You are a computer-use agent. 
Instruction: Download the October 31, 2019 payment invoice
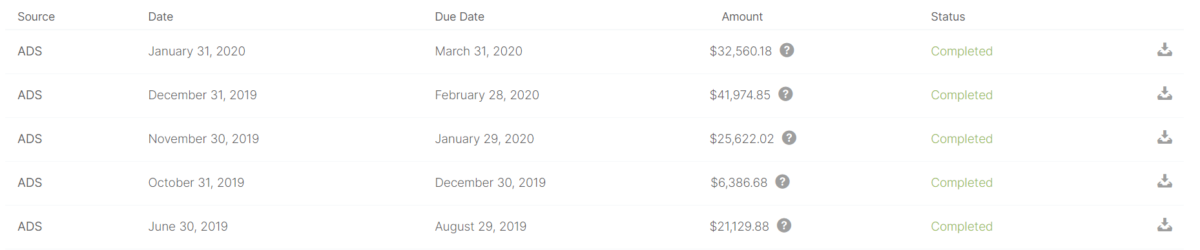pos(1164,181)
